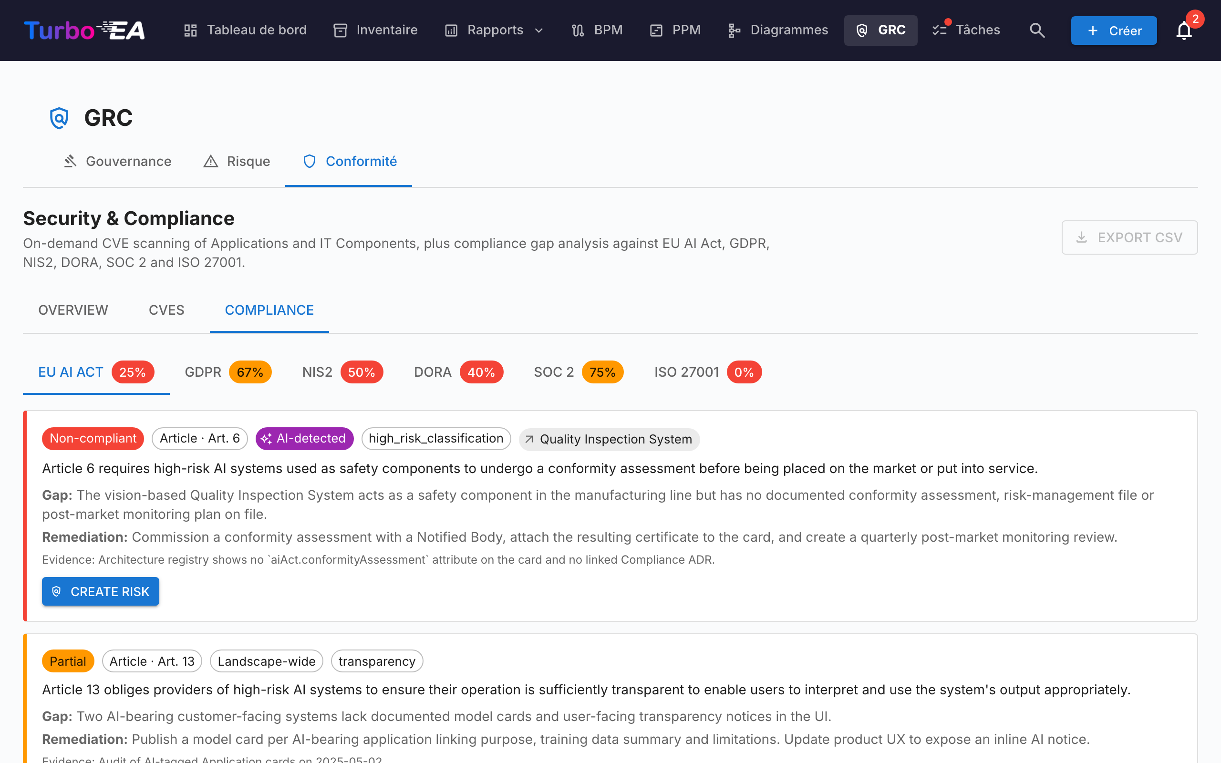The image size is (1221, 763).
Task: Click the 0% ISO 27001 score badge
Action: click(x=744, y=372)
